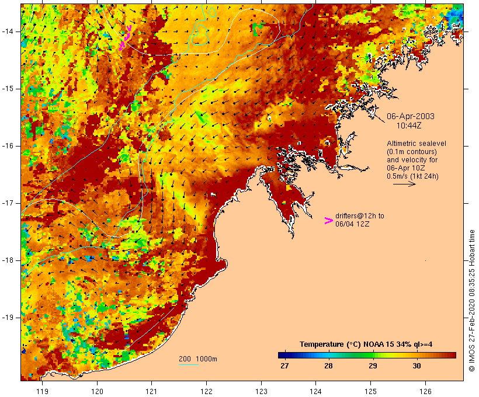The image size is (479, 397).
Task: Click the 'Altimetric sealevel' legend text
Action: pos(416,144)
